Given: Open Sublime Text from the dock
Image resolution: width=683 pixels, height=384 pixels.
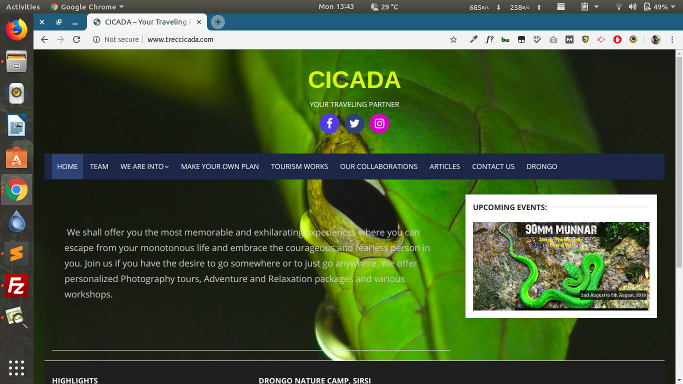Looking at the screenshot, I should click(16, 254).
